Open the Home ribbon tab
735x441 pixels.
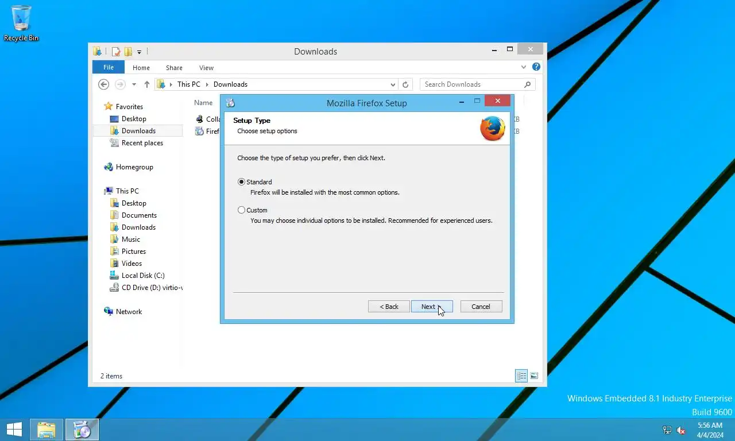pyautogui.click(x=141, y=68)
